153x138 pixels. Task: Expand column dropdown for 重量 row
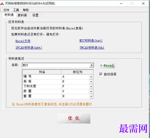click(91, 97)
